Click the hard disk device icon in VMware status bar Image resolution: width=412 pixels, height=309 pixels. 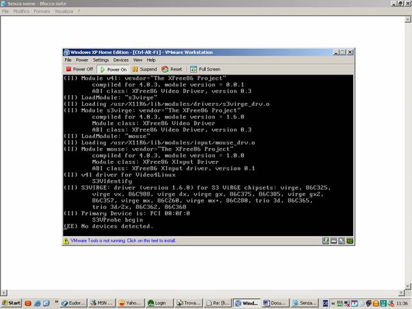(x=334, y=241)
